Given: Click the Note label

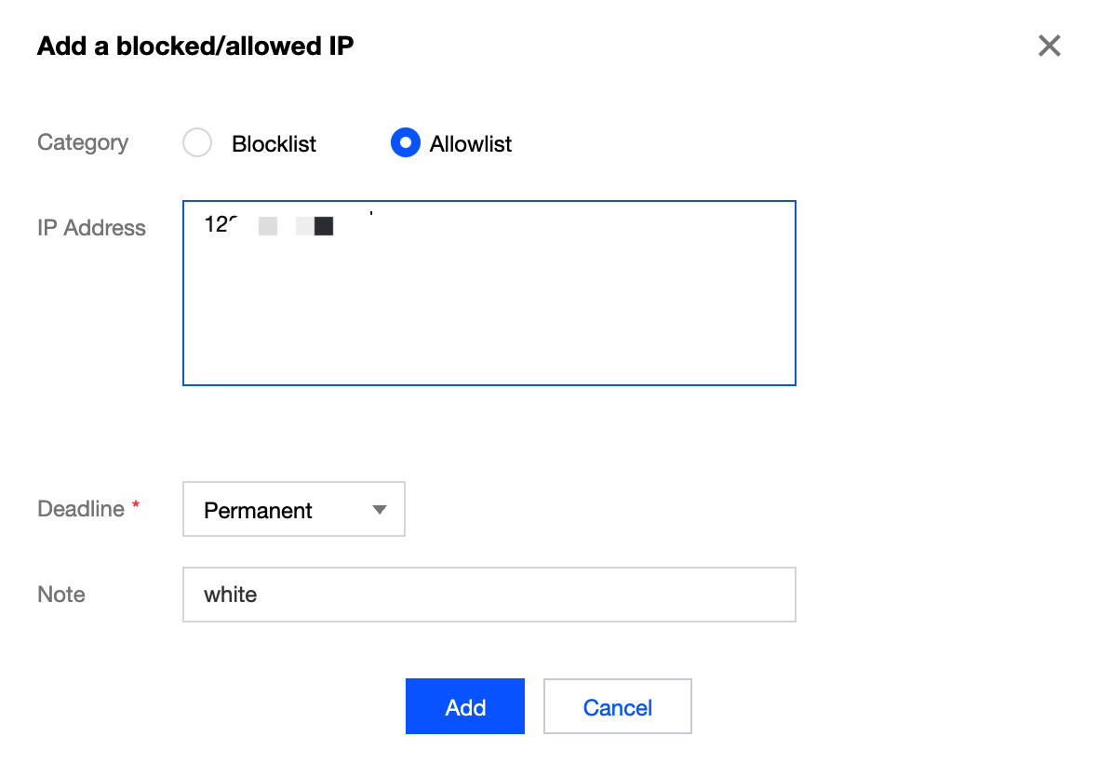Looking at the screenshot, I should pos(61,595).
